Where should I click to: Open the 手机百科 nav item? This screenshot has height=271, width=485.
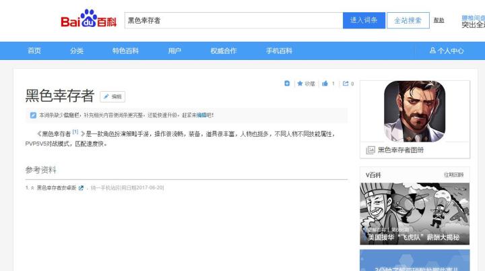point(279,51)
